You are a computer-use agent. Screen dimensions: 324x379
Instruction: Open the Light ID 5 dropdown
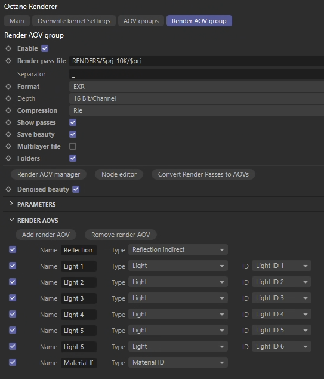click(282, 331)
